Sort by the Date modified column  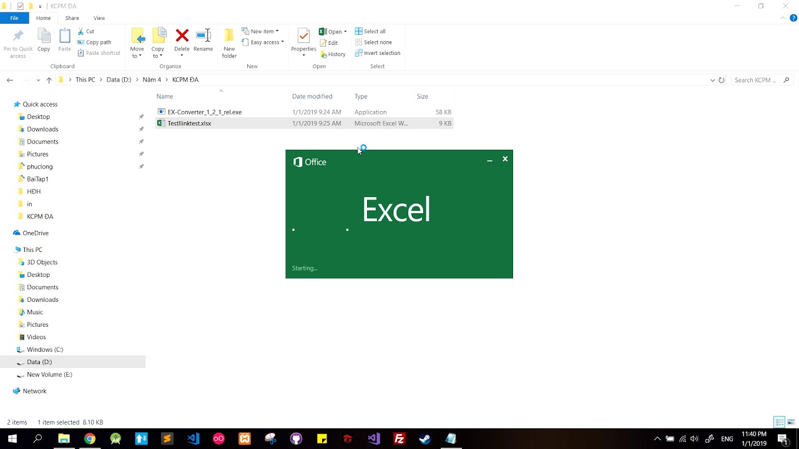coord(312,96)
